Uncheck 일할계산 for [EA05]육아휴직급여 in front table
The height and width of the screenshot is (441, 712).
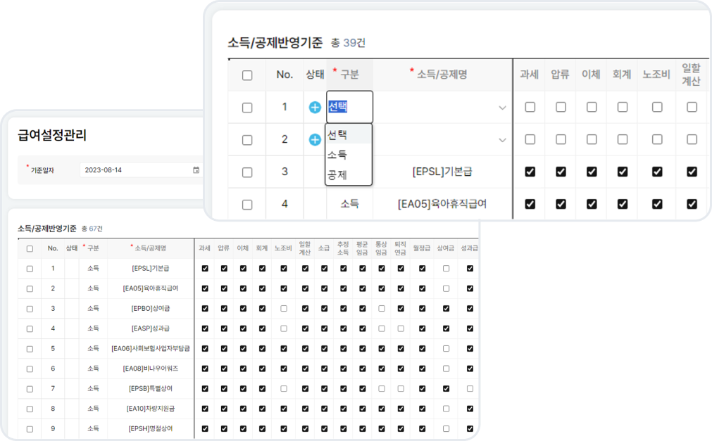pos(692,204)
